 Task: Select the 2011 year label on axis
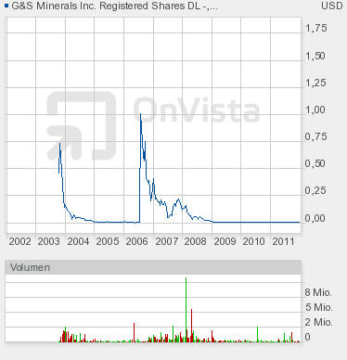283,241
